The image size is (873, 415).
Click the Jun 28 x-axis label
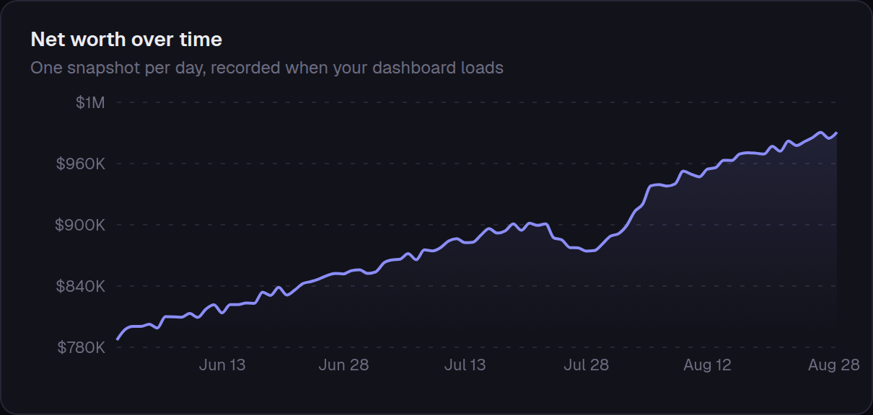(x=343, y=365)
